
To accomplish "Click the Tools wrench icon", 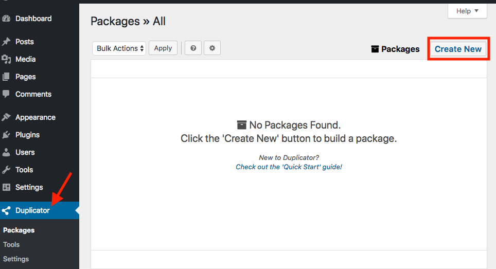I will point(6,170).
